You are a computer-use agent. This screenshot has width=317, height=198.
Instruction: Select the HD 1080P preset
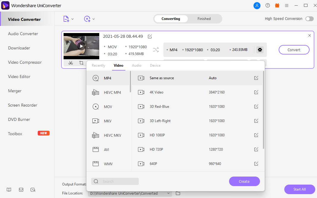(197, 135)
